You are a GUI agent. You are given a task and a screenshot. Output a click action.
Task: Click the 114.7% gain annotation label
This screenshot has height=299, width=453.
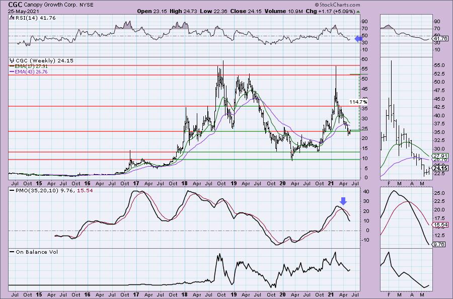click(x=358, y=102)
